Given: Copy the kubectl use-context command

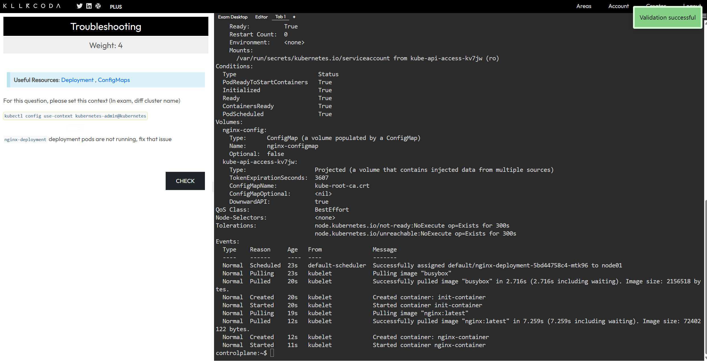Looking at the screenshot, I should [75, 116].
